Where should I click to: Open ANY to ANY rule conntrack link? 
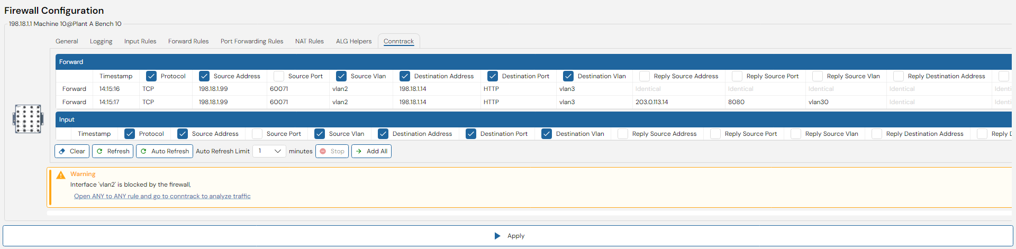[x=162, y=196]
